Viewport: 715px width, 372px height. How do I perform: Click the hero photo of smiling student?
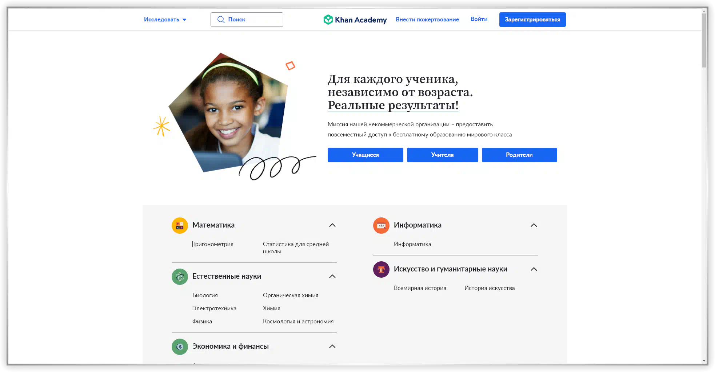228,113
